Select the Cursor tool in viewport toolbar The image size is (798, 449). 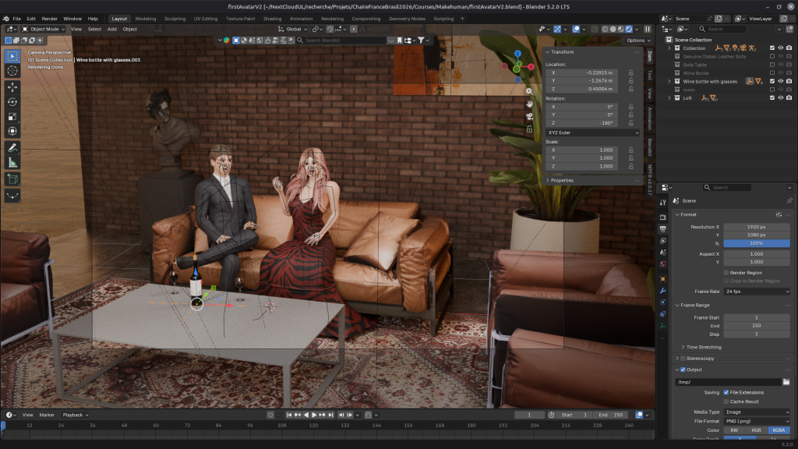(12, 71)
